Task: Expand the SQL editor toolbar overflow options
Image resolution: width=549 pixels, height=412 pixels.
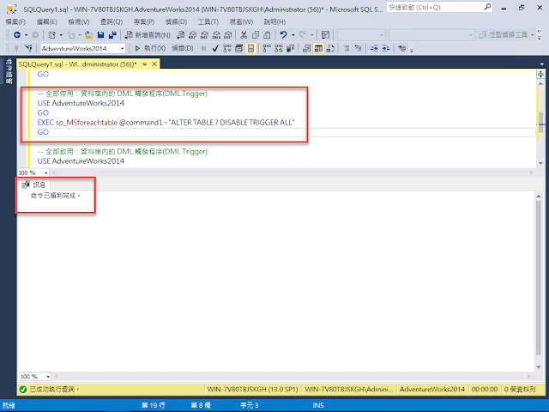Action: click(x=412, y=50)
